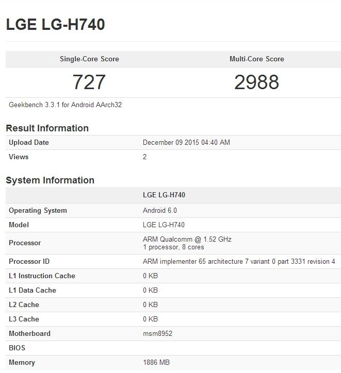Image resolution: width=341 pixels, height=373 pixels.
Task: Select the Android 6.0 value
Action: coord(160,210)
